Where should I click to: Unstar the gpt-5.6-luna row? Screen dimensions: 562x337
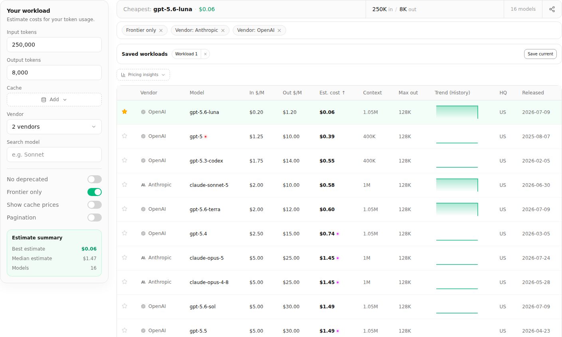tap(125, 112)
